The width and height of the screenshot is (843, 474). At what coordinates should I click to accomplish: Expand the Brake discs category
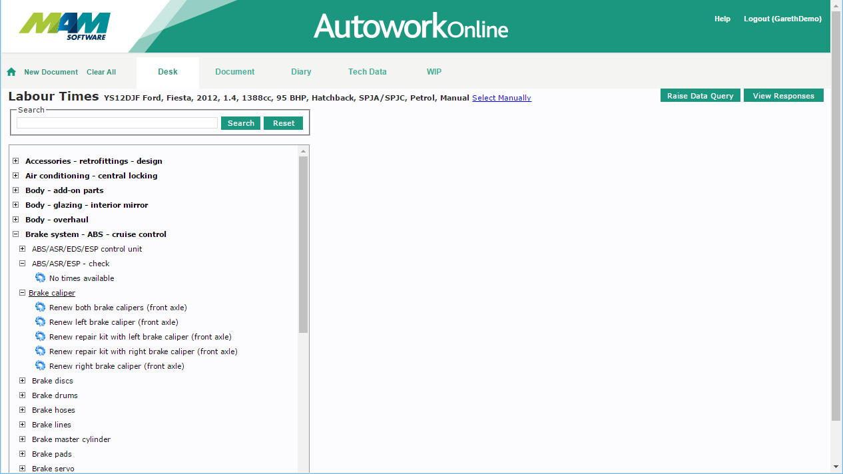pos(23,381)
